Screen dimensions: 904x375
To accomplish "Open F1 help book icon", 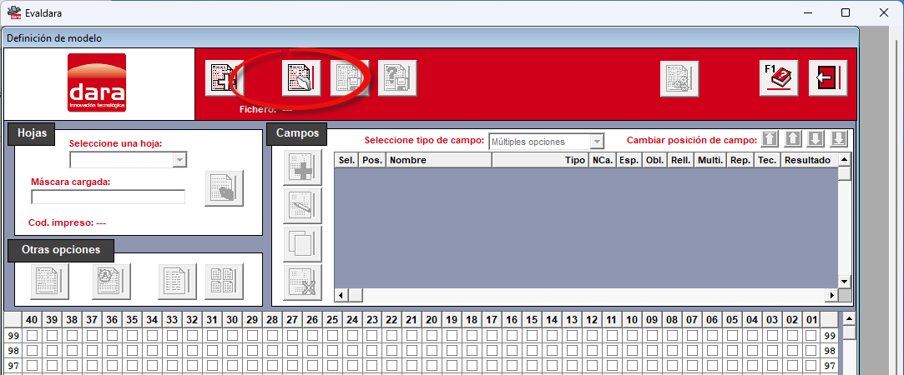I will coord(779,78).
